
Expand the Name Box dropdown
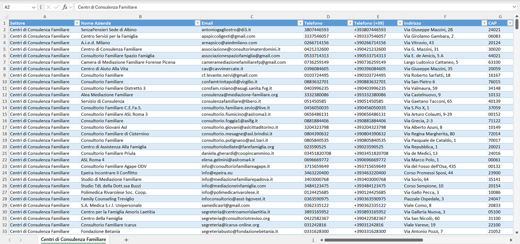pos(34,7)
